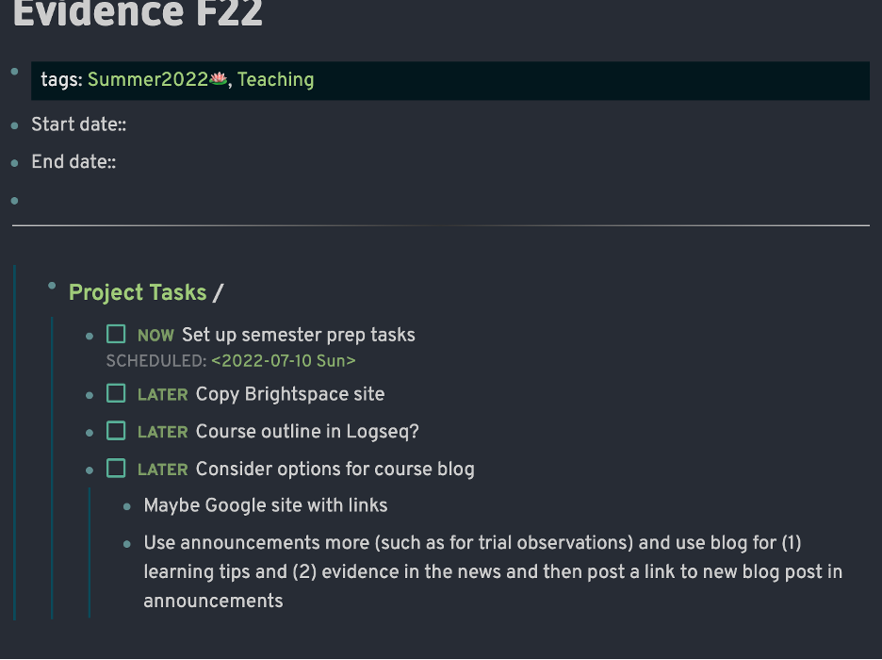Image resolution: width=882 pixels, height=660 pixels.
Task: Edit the "Maybe Google site with links" block text
Action: (x=265, y=505)
